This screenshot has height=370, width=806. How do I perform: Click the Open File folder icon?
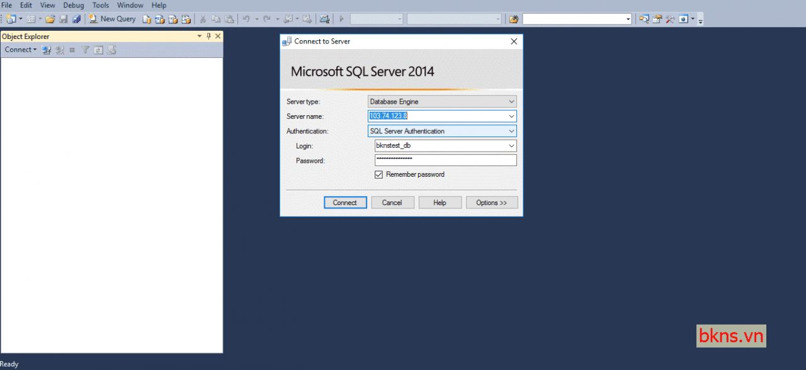(x=50, y=19)
